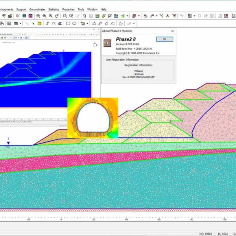This screenshot has height=236, width=236.
Task: Click the table grid icon in second toolbar
Action: point(16,24)
